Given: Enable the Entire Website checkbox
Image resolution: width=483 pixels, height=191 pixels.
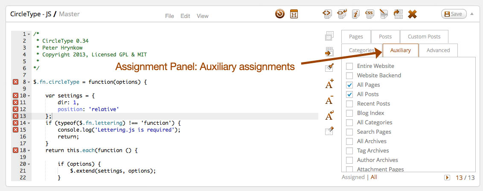Looking at the screenshot, I should 349,66.
